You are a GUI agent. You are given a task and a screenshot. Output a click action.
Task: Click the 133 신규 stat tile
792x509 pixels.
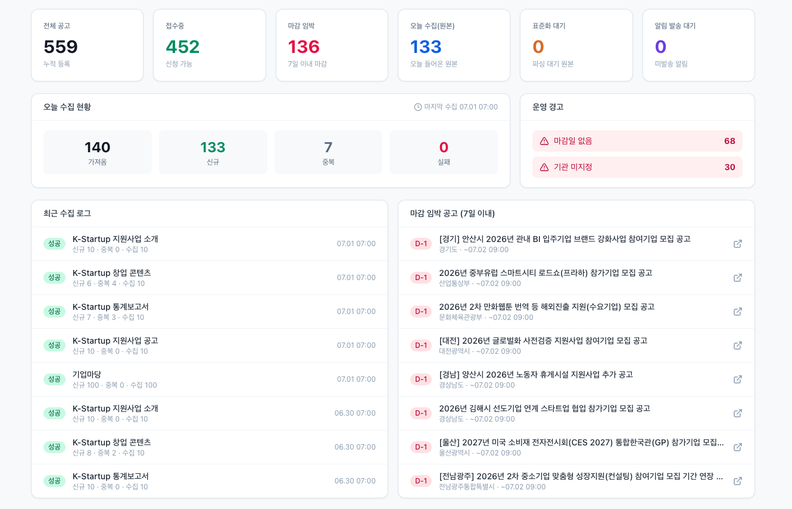(x=213, y=152)
